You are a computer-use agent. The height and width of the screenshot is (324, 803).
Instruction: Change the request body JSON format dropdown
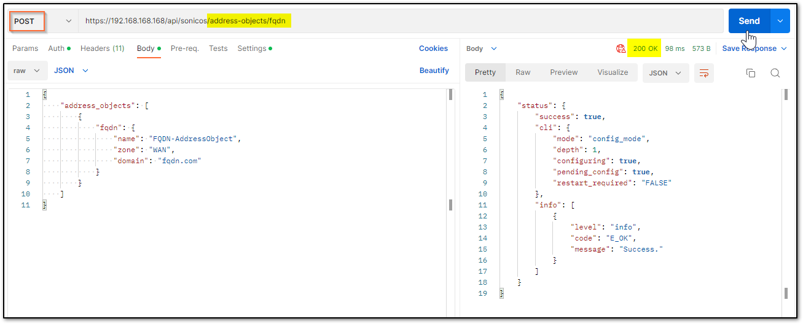click(x=71, y=71)
